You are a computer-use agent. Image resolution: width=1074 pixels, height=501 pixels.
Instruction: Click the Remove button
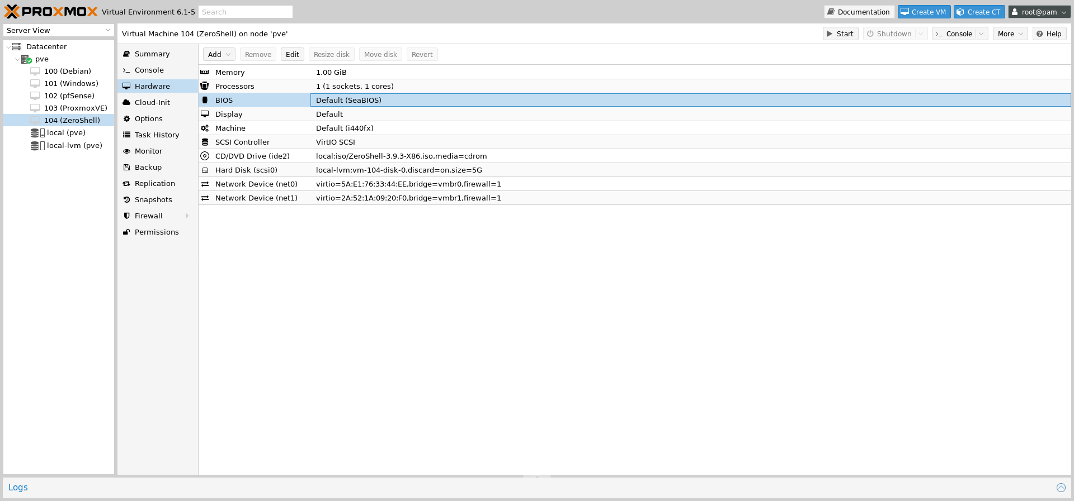coord(258,54)
